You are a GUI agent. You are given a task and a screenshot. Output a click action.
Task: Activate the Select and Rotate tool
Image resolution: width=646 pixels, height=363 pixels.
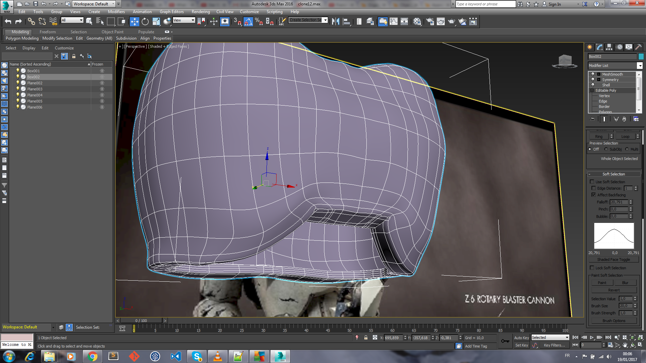145,22
